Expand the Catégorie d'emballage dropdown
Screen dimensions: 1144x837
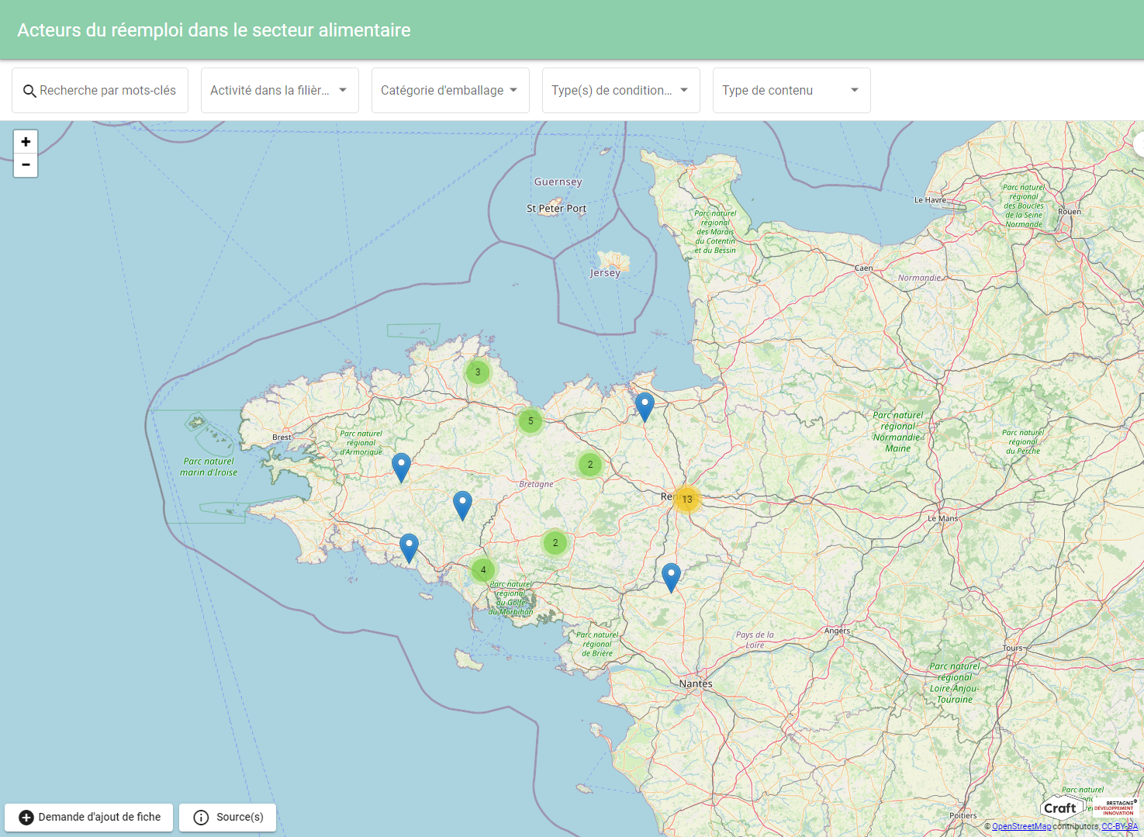[x=450, y=91]
